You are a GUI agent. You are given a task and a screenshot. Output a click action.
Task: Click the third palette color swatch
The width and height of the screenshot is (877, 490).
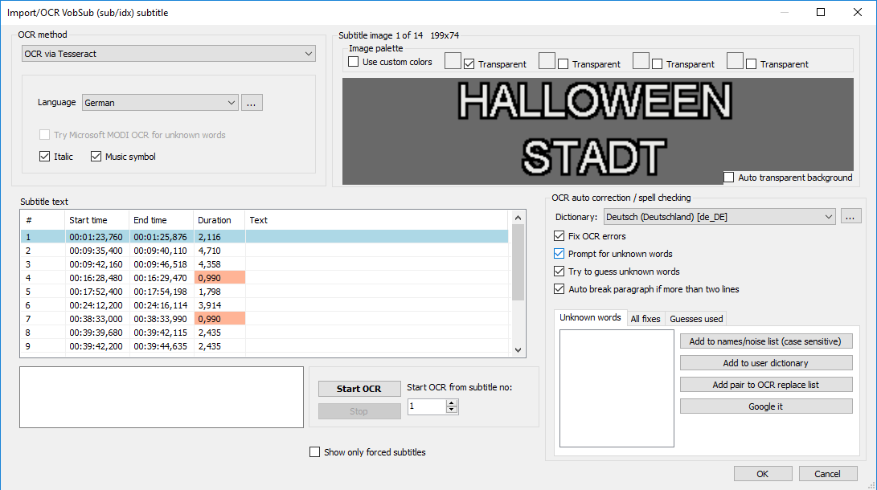pos(641,61)
